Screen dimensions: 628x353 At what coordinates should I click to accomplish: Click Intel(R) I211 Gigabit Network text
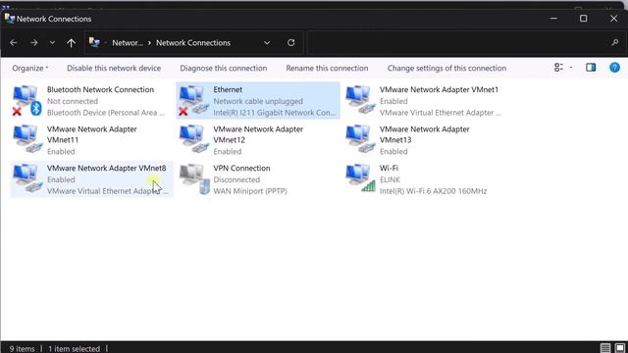click(274, 113)
